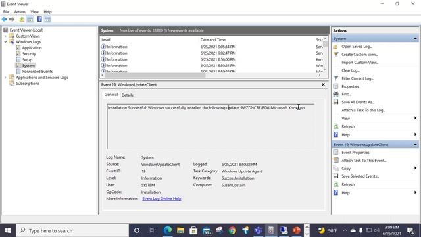Select the Setup log in tree
The width and height of the screenshot is (421, 237).
pos(27,60)
